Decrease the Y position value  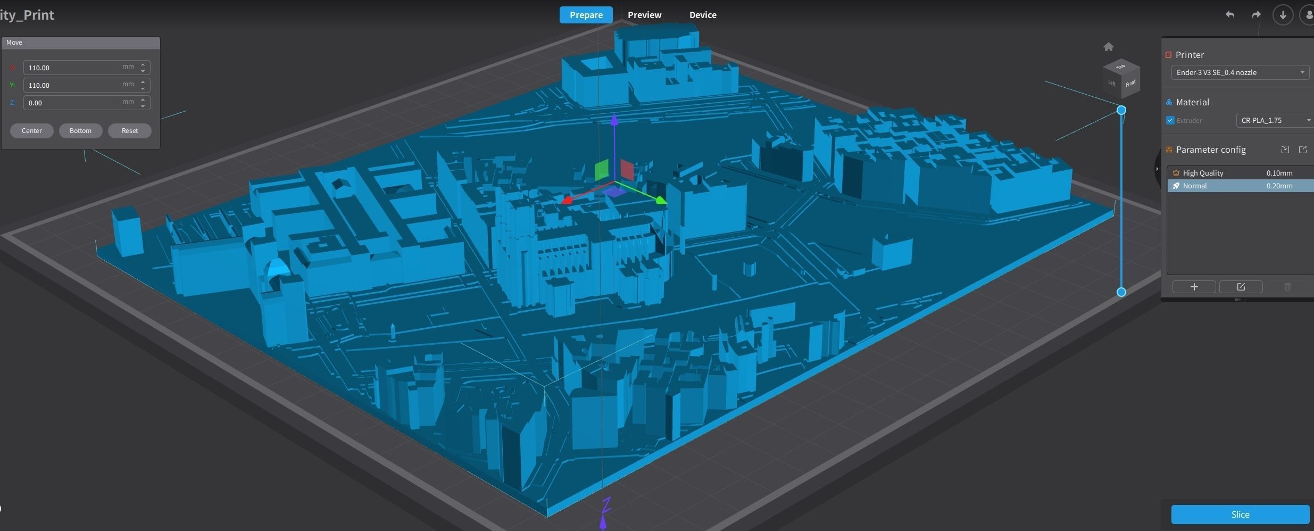(x=143, y=88)
